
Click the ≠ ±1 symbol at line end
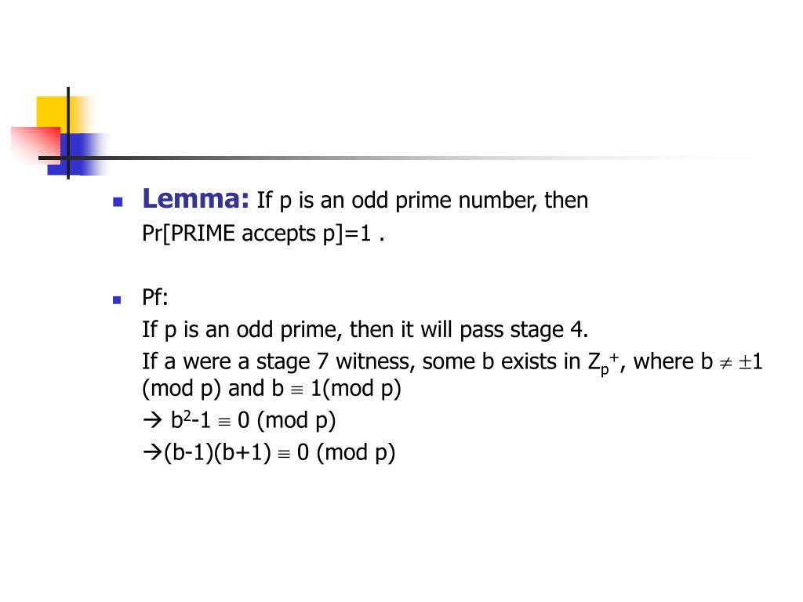point(741,362)
